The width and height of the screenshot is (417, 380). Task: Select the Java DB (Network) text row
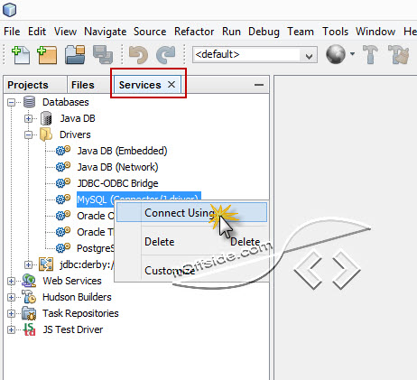click(x=117, y=167)
